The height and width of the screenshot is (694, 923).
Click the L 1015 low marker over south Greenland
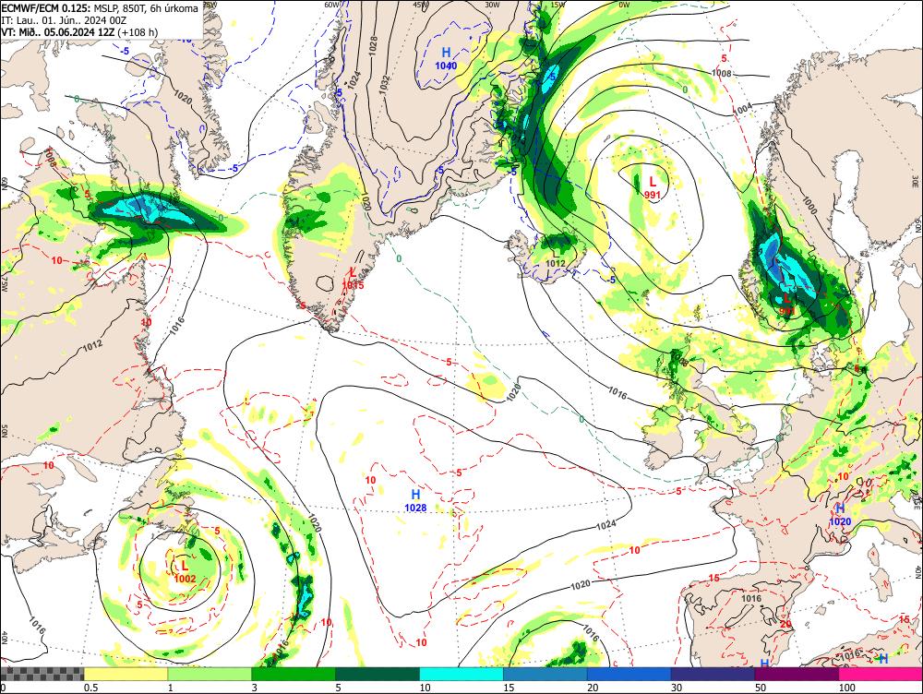[x=353, y=278]
